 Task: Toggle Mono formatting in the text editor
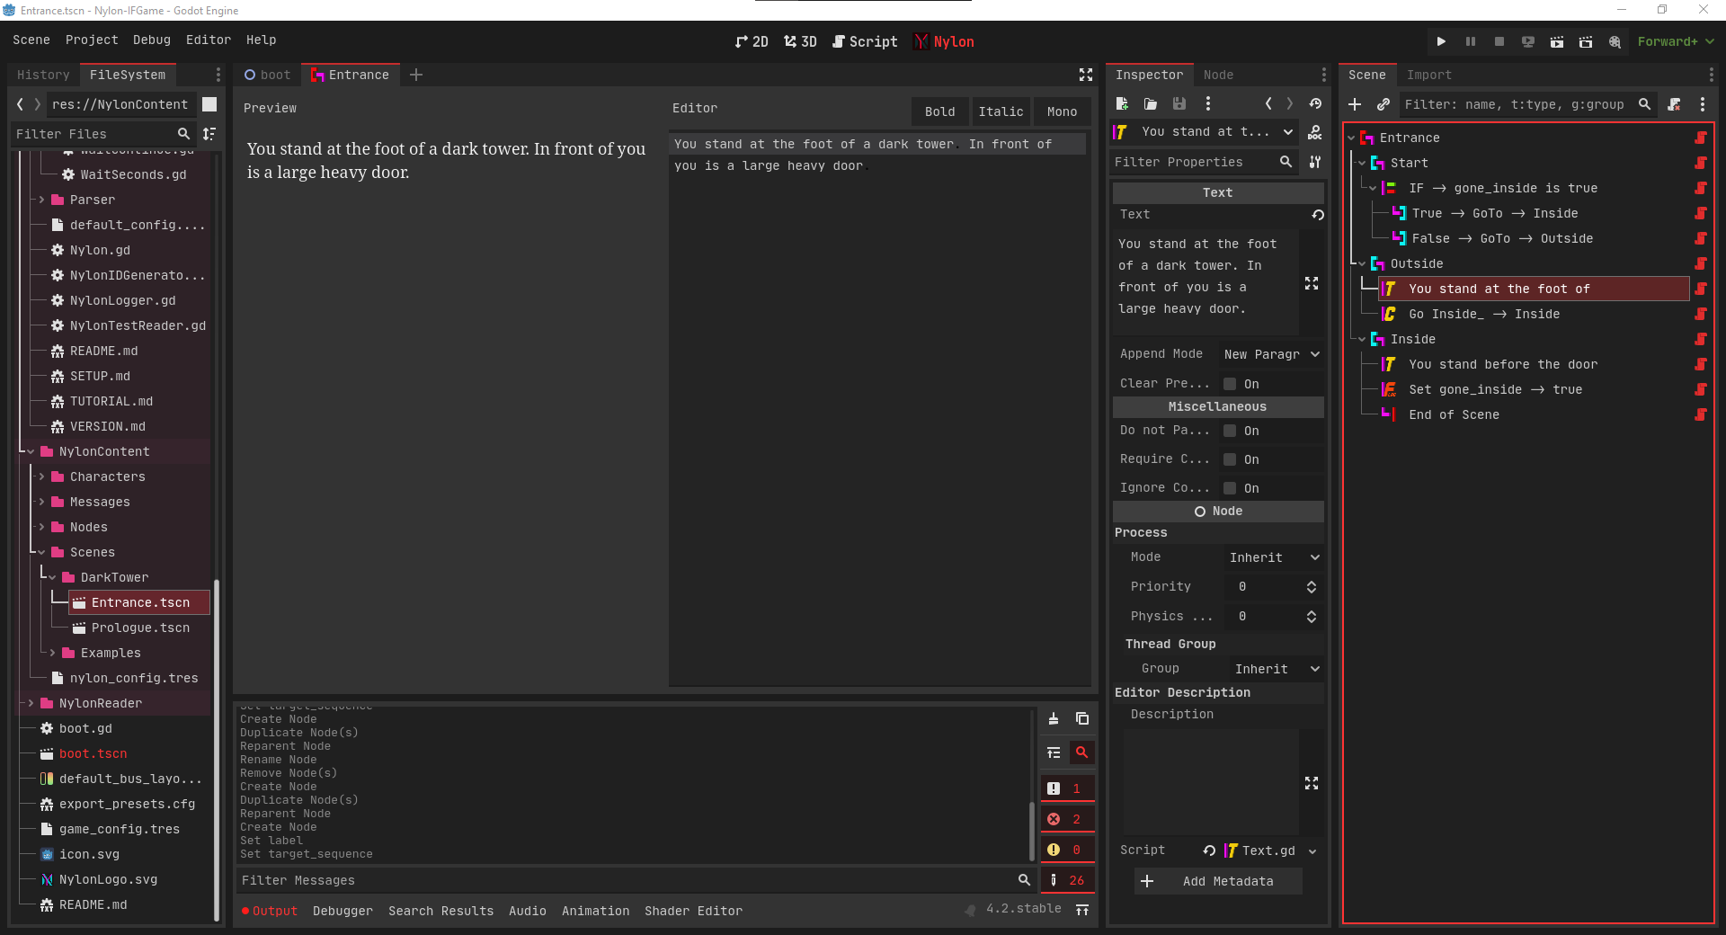[1062, 111]
